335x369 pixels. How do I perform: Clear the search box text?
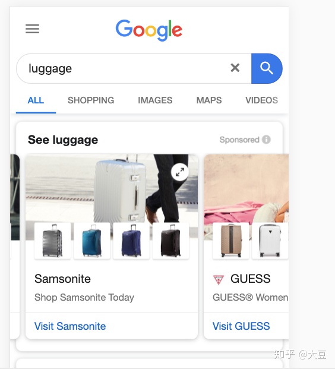(235, 68)
